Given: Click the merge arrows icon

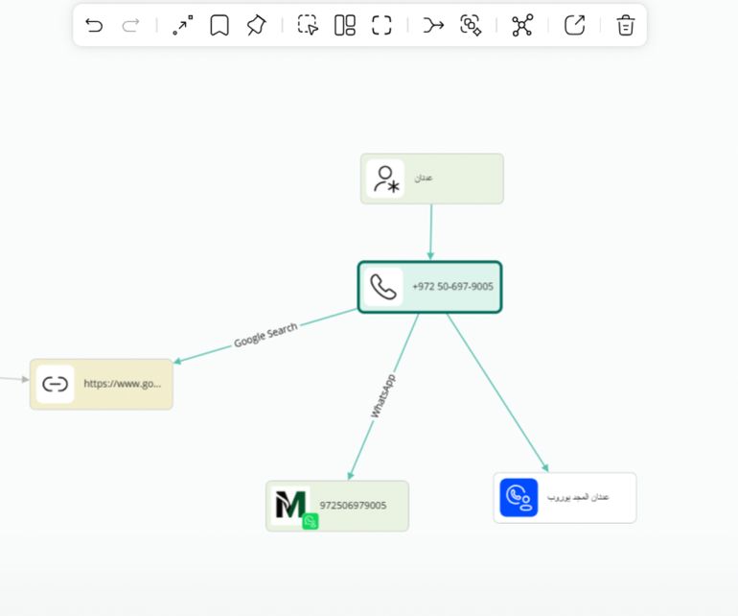Looking at the screenshot, I should tap(433, 26).
